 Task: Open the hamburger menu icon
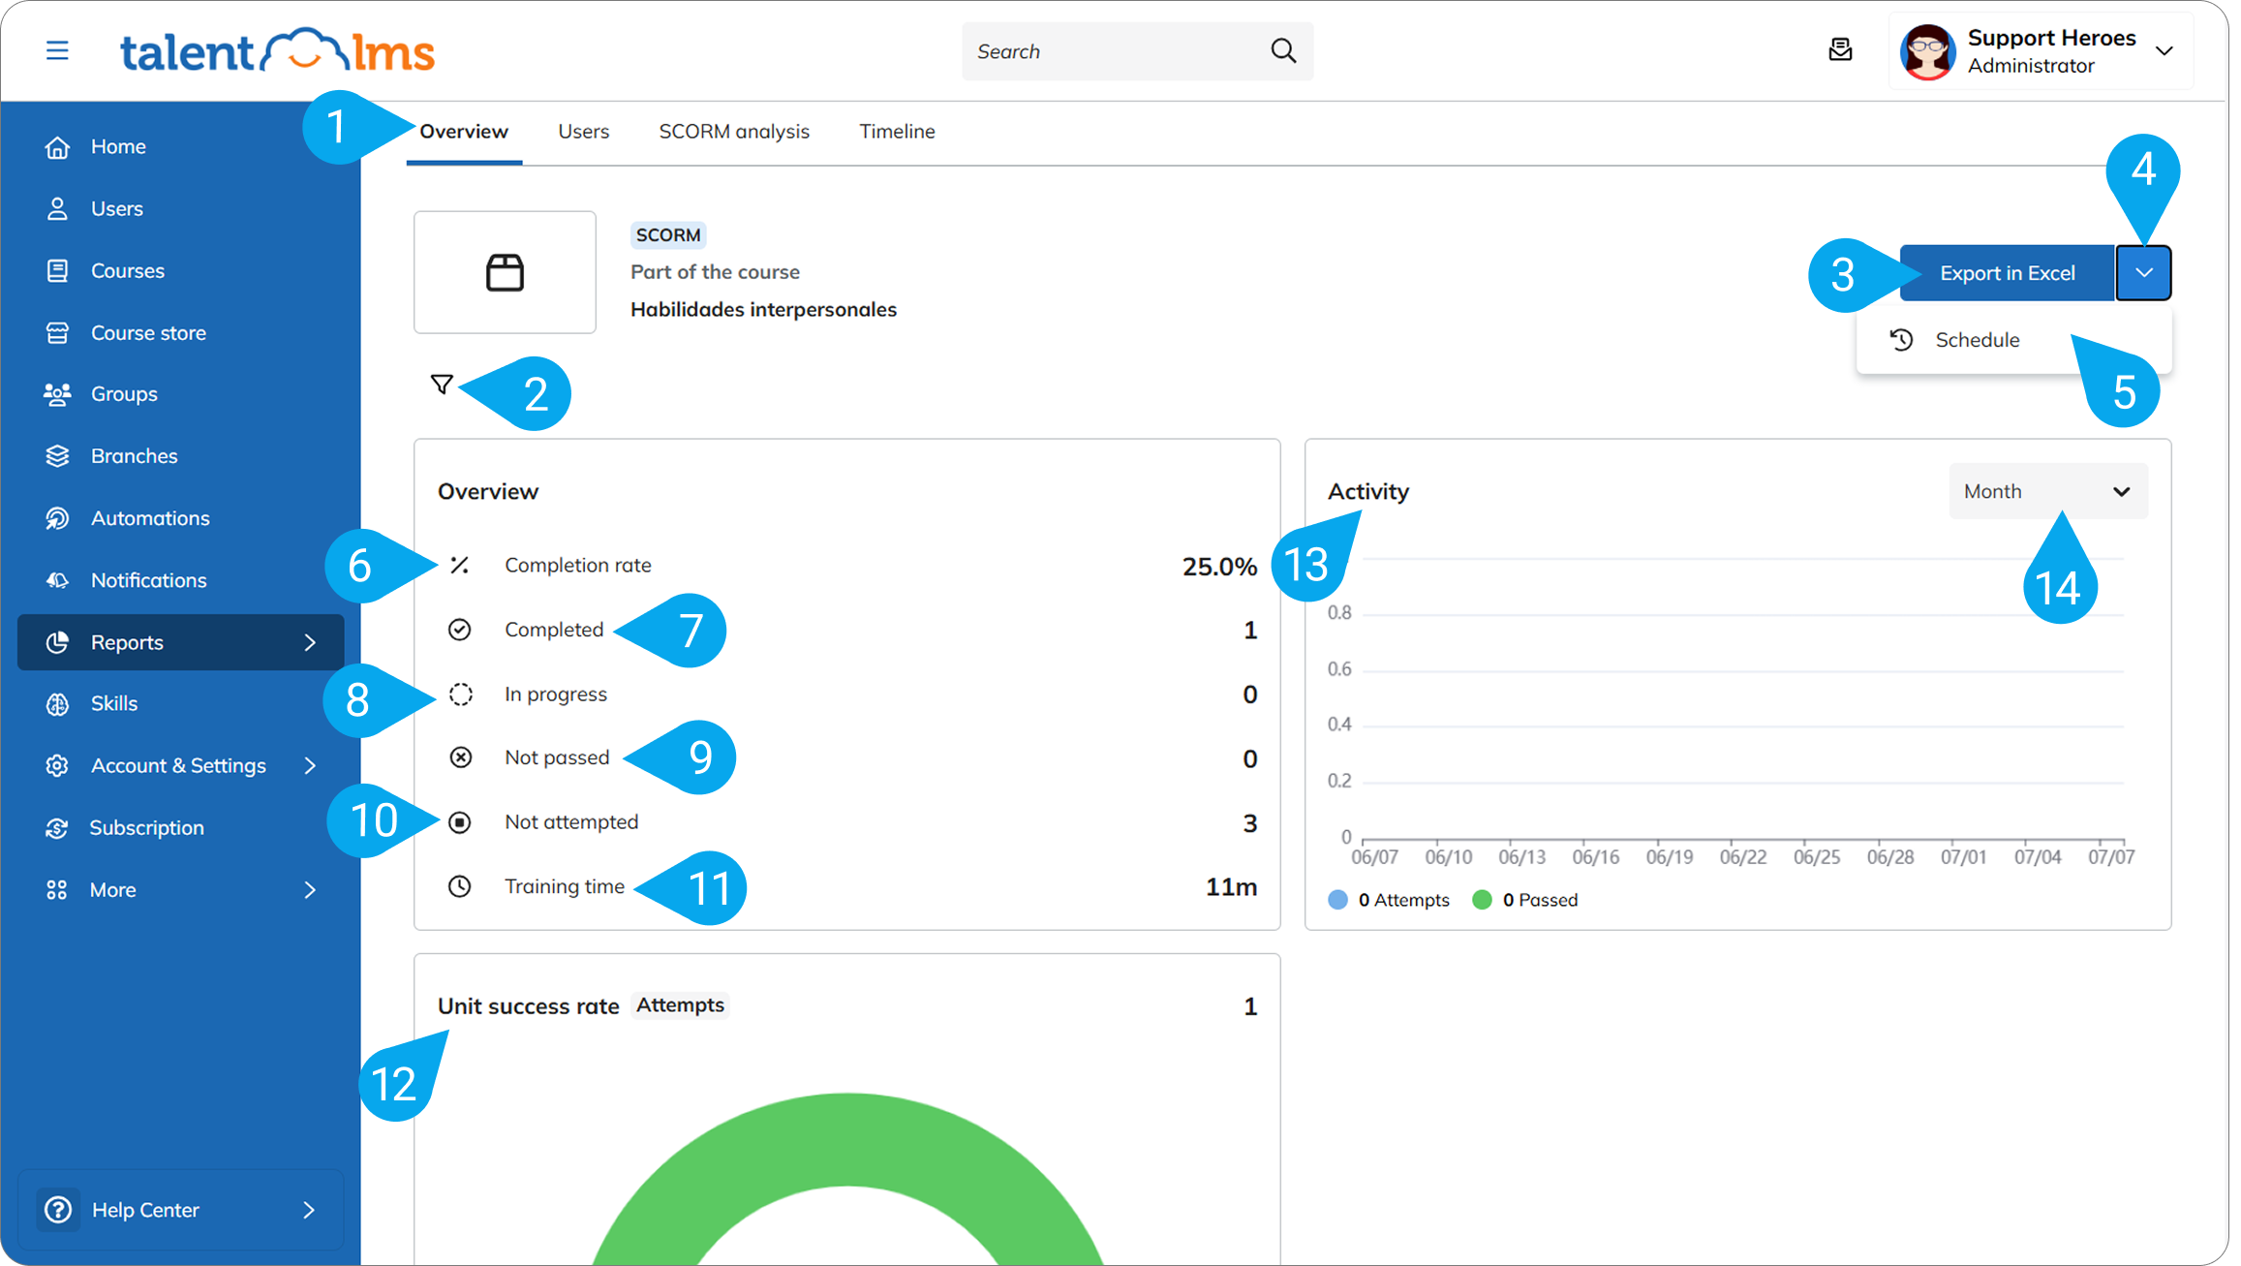[57, 50]
